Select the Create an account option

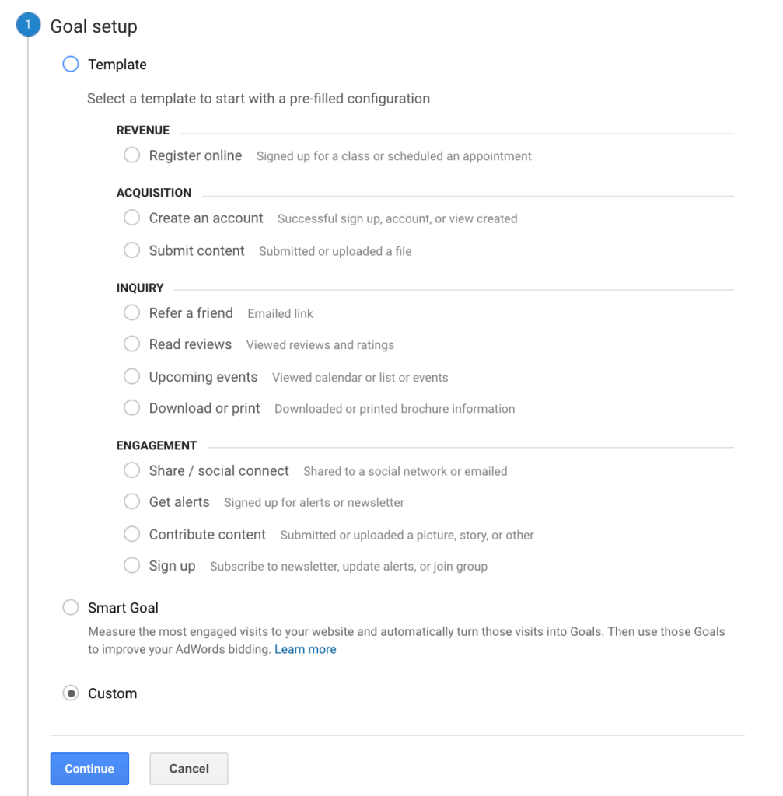(132, 218)
